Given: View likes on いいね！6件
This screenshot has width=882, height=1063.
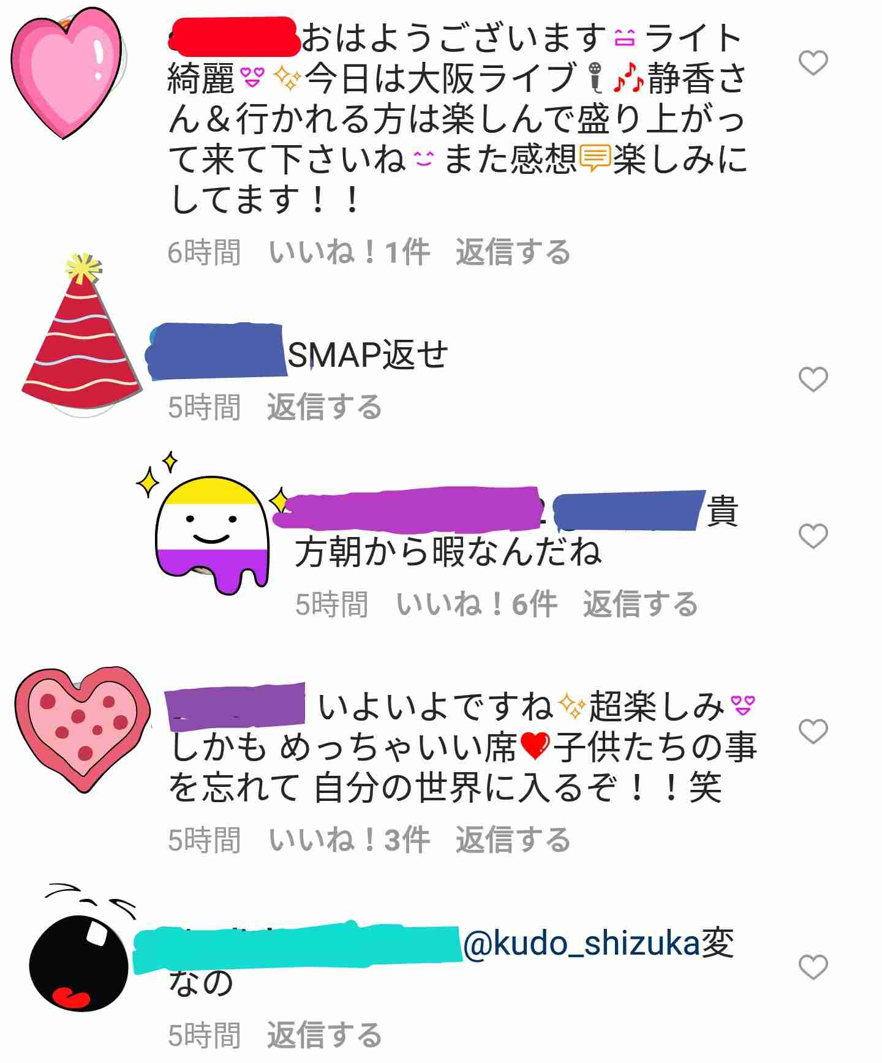Looking at the screenshot, I should click(x=477, y=604).
